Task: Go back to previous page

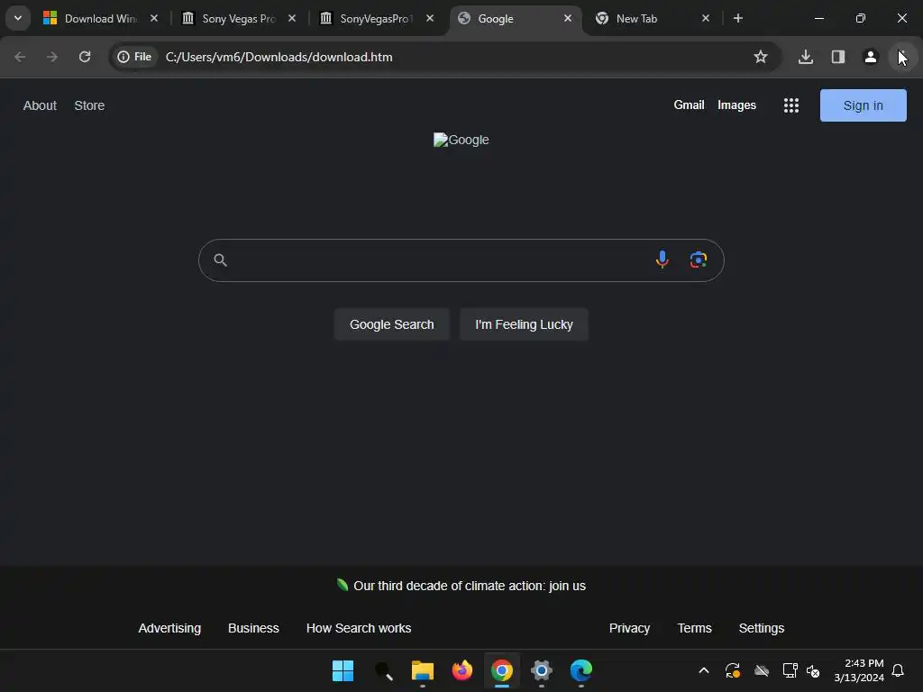Action: pos(20,57)
